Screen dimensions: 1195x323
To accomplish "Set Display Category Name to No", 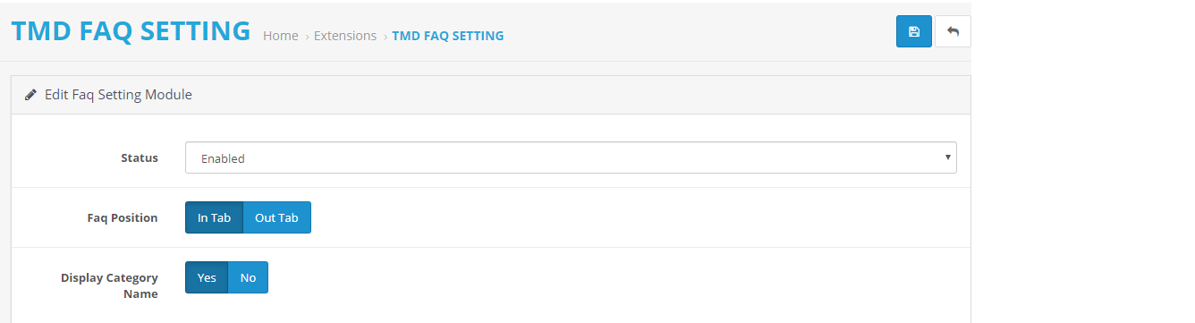I will tap(248, 277).
